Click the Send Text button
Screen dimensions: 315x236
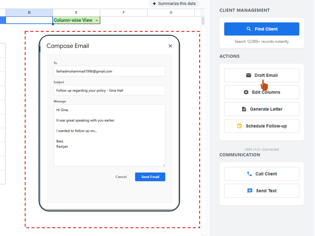(x=261, y=191)
